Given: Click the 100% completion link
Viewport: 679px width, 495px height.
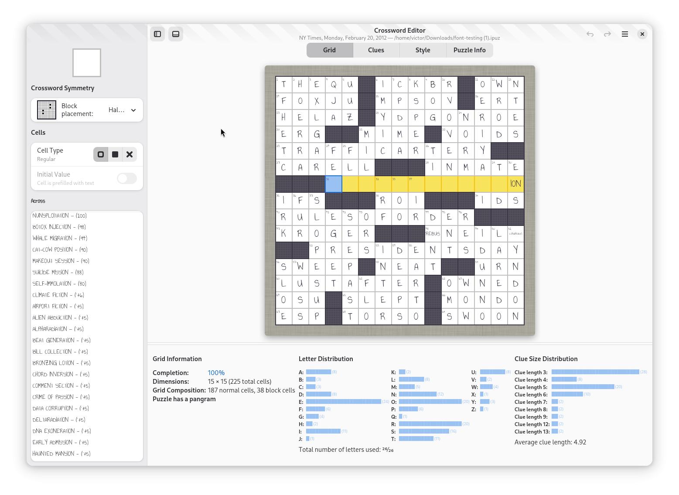Looking at the screenshot, I should click(x=216, y=372).
